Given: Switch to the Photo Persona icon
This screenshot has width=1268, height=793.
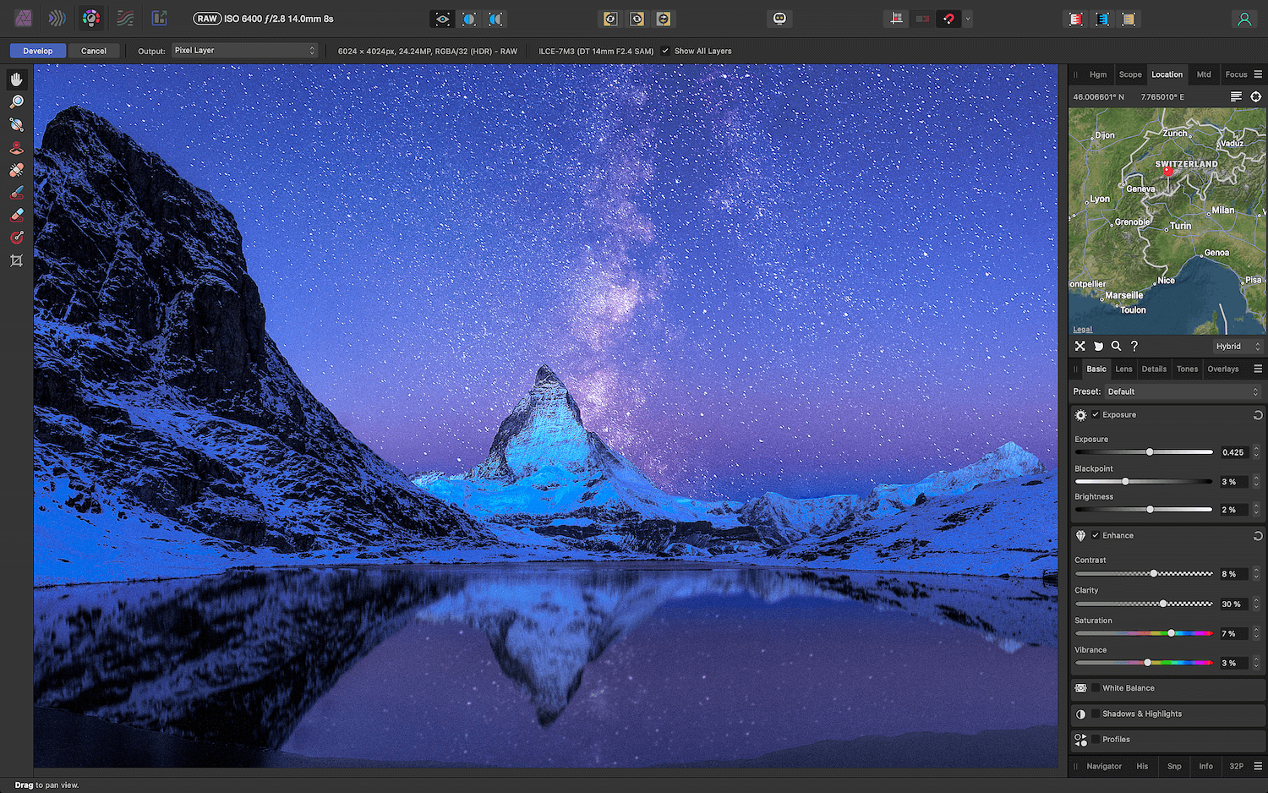Looking at the screenshot, I should (x=24, y=18).
